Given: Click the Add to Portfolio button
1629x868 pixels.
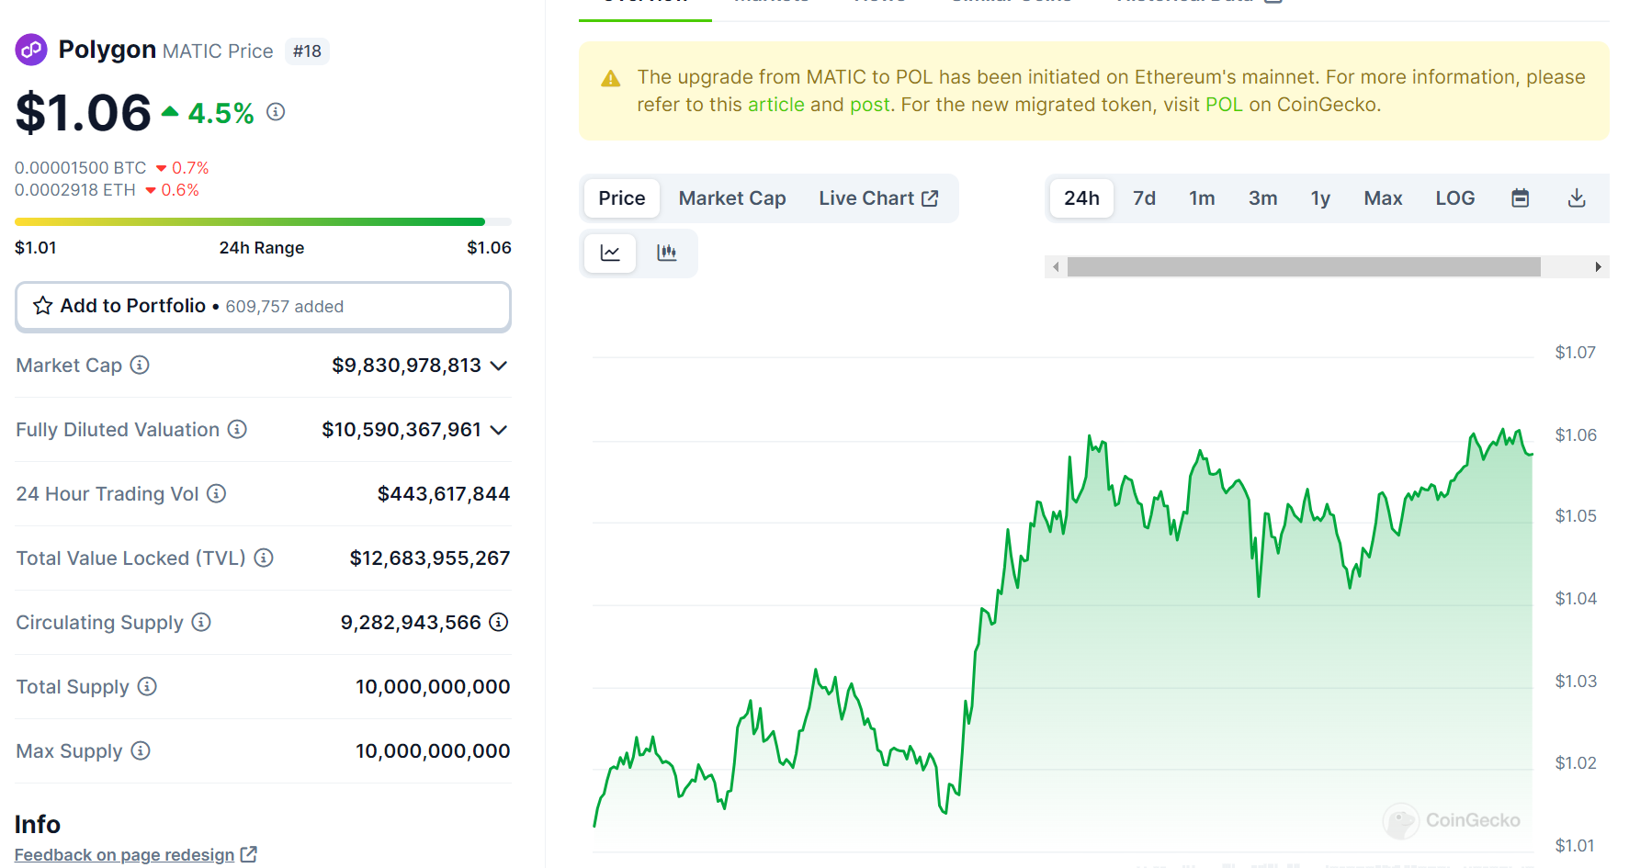Looking at the screenshot, I should click(263, 307).
